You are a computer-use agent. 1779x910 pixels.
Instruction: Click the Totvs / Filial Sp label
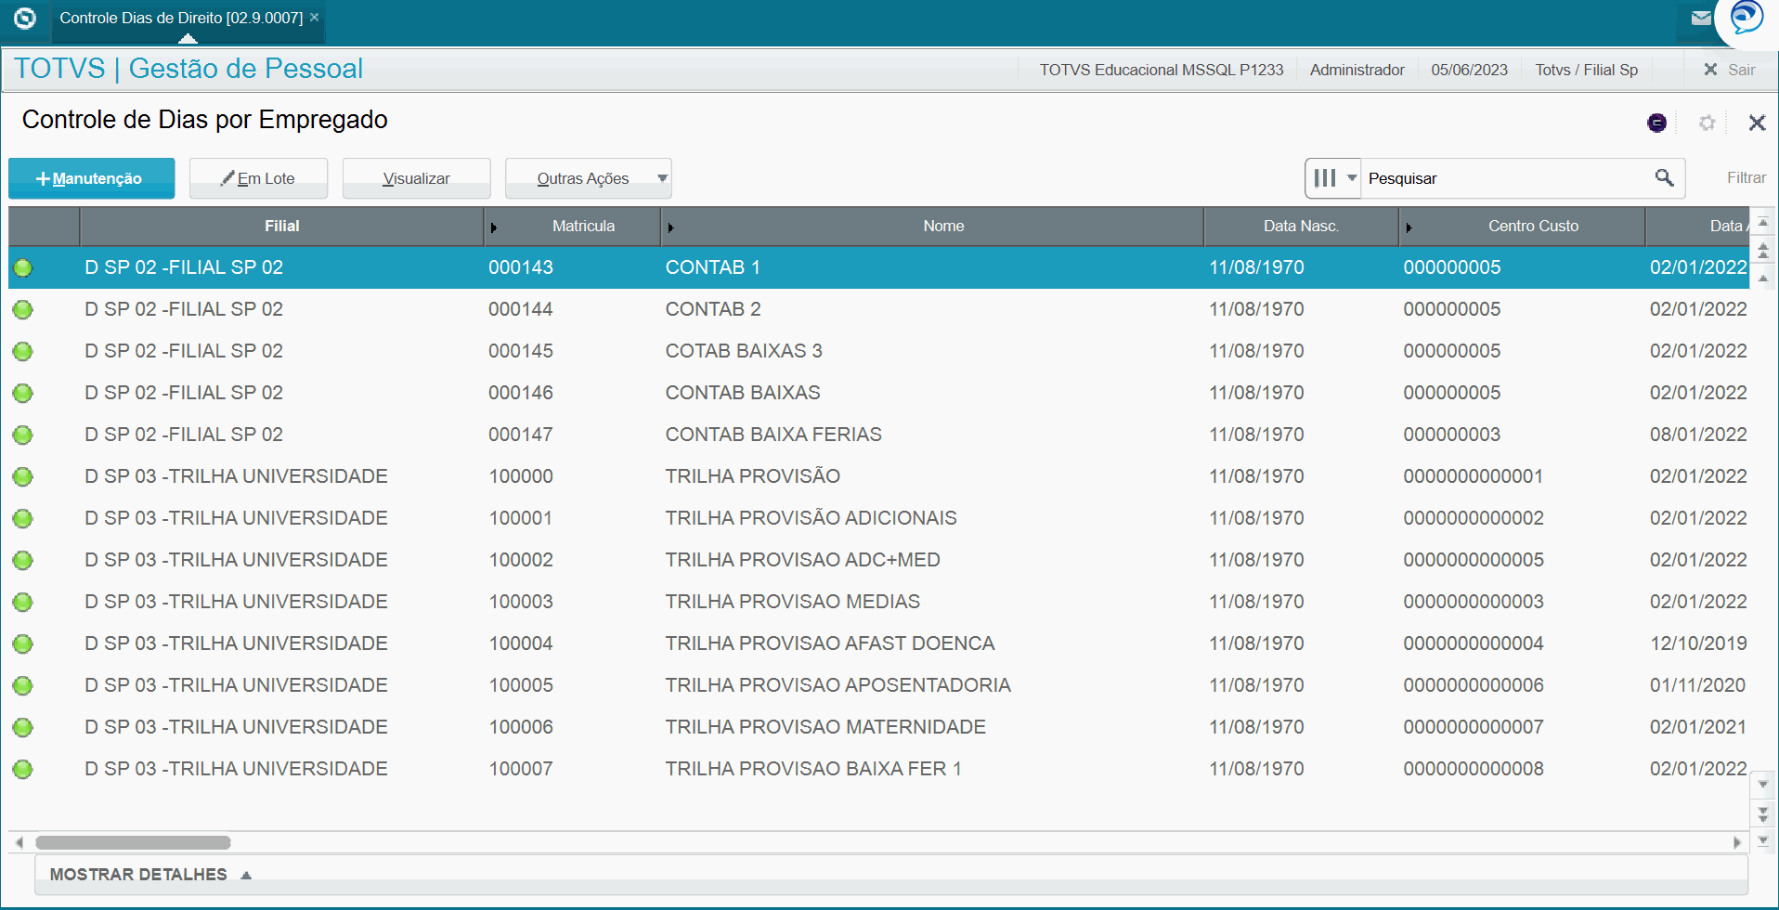pos(1586,70)
